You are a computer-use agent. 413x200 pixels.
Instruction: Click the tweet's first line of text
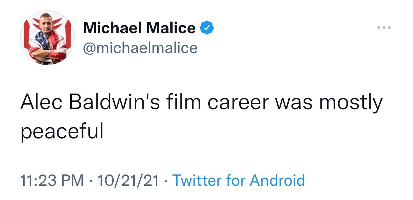pyautogui.click(x=201, y=103)
